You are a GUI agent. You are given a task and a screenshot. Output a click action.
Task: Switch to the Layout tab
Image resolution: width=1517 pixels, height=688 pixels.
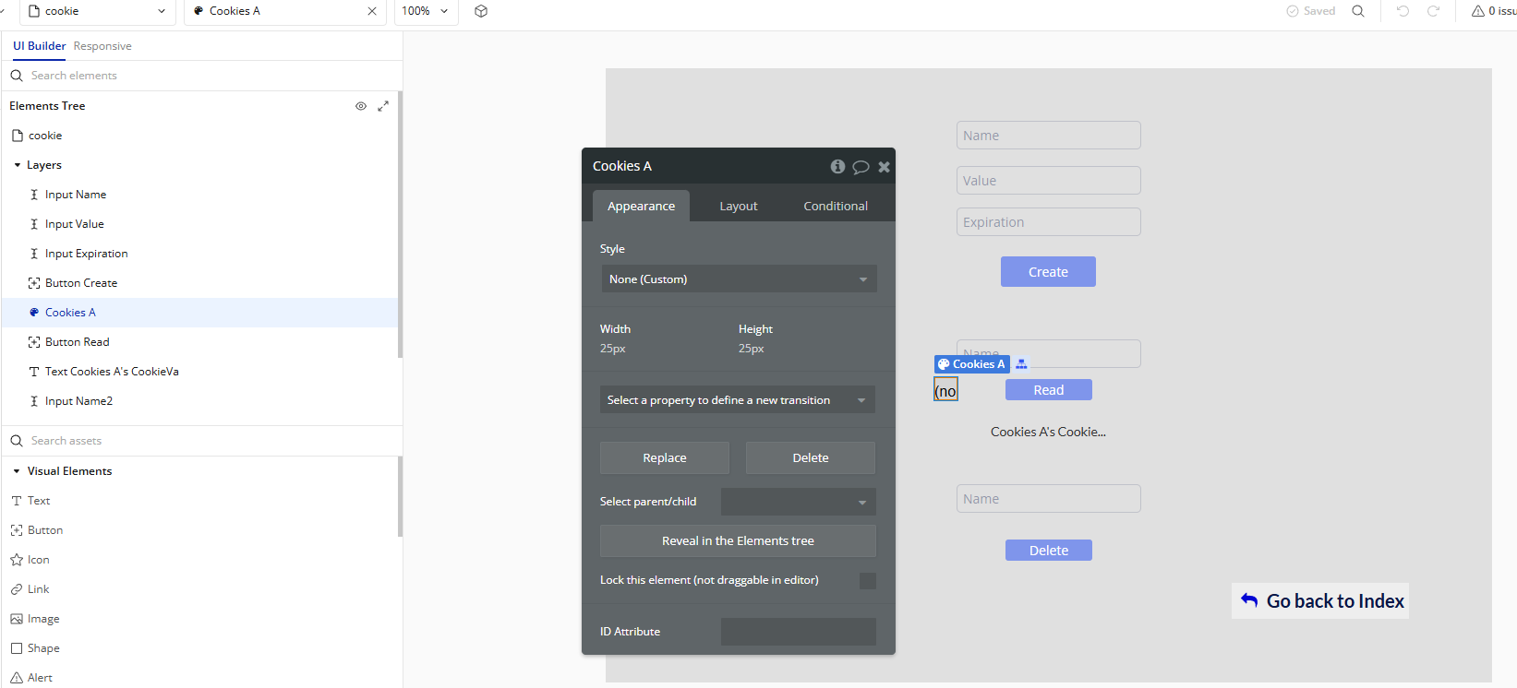[738, 207]
